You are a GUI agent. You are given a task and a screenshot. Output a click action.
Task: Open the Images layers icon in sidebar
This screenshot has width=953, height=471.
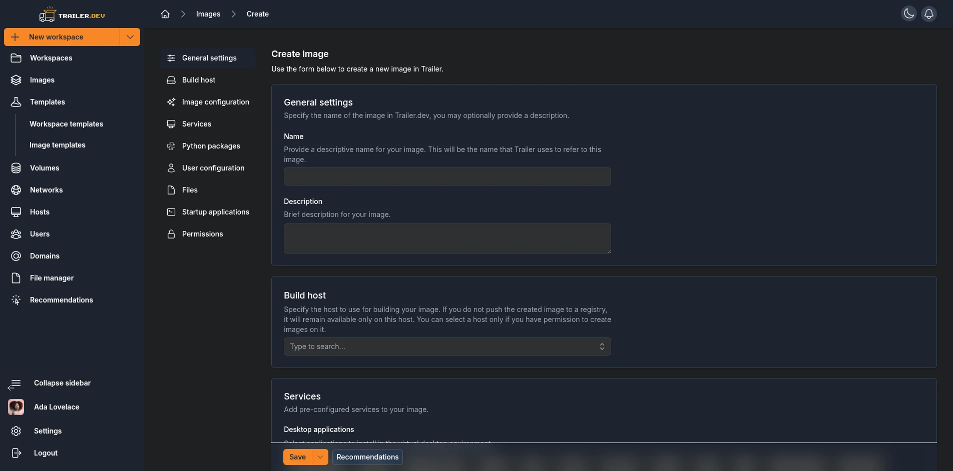tap(16, 80)
